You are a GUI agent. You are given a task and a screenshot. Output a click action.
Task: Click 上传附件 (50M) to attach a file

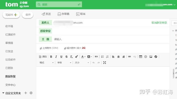[x=49, y=48]
